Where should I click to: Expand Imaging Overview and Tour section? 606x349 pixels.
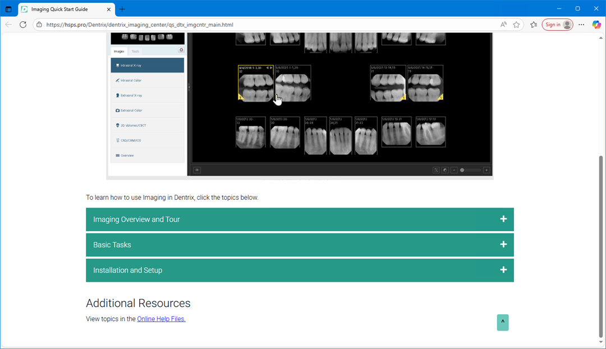click(300, 219)
